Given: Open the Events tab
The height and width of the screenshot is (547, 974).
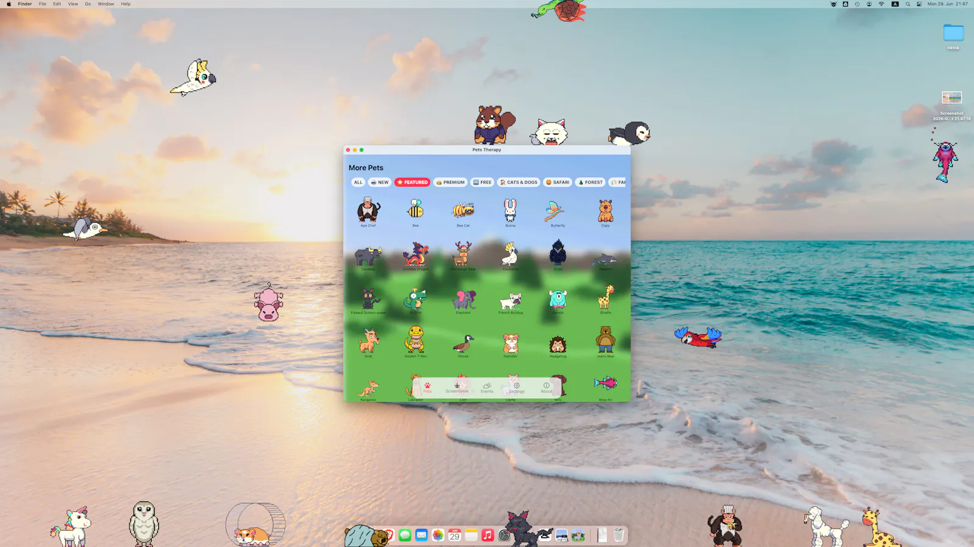Looking at the screenshot, I should pos(487,388).
